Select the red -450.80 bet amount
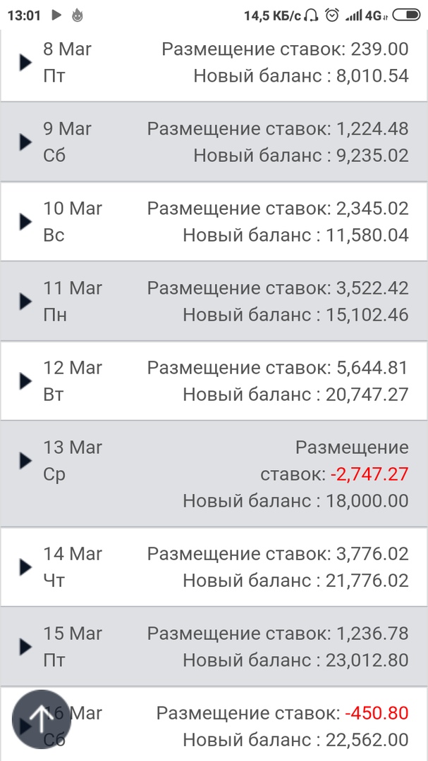Screen dimensions: 428x761 377,713
